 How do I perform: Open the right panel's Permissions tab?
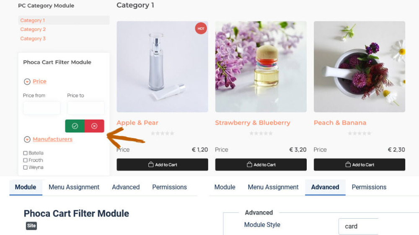(369, 187)
